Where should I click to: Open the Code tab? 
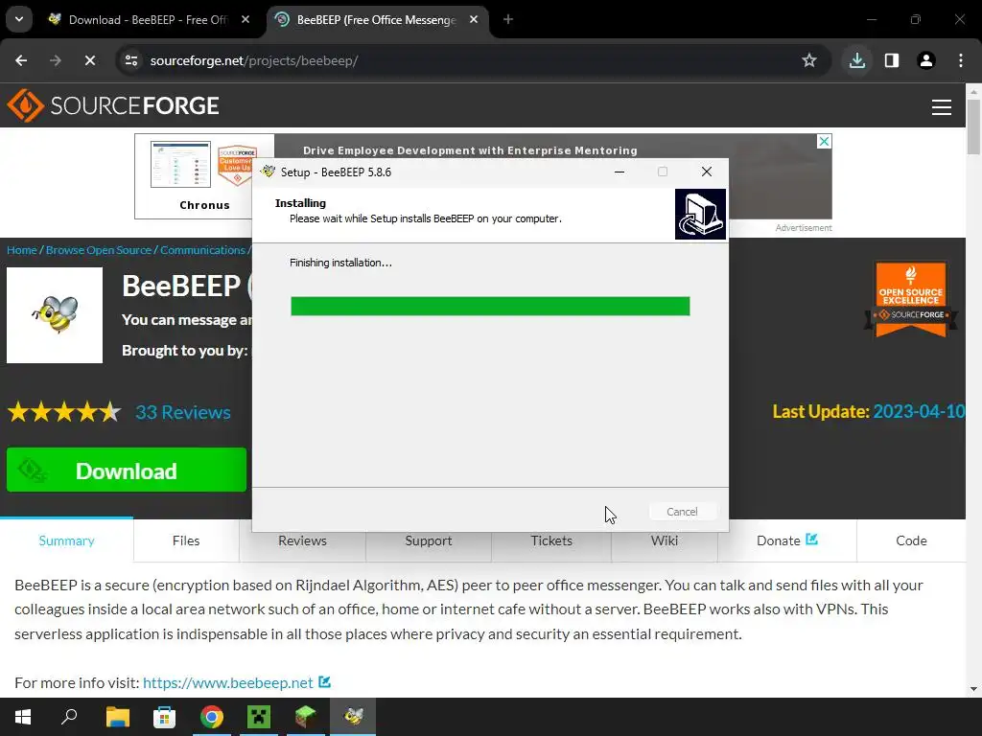point(911,540)
